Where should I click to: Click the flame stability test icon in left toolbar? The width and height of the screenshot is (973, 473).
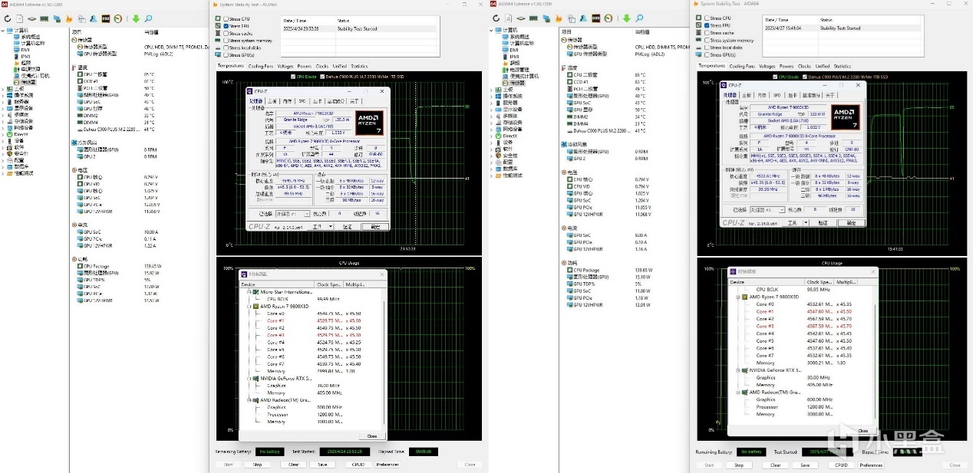tap(70, 18)
